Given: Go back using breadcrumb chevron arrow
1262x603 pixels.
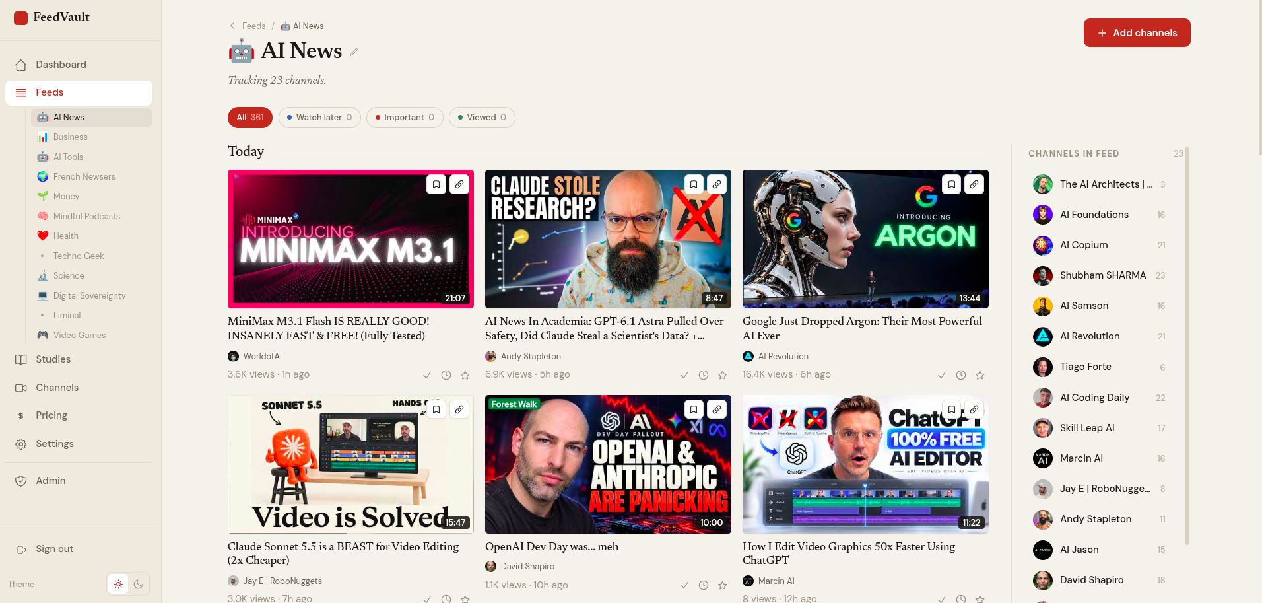Looking at the screenshot, I should 232,26.
